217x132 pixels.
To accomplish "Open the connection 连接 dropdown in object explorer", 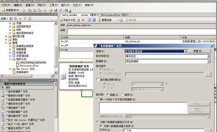I will tap(4, 18).
